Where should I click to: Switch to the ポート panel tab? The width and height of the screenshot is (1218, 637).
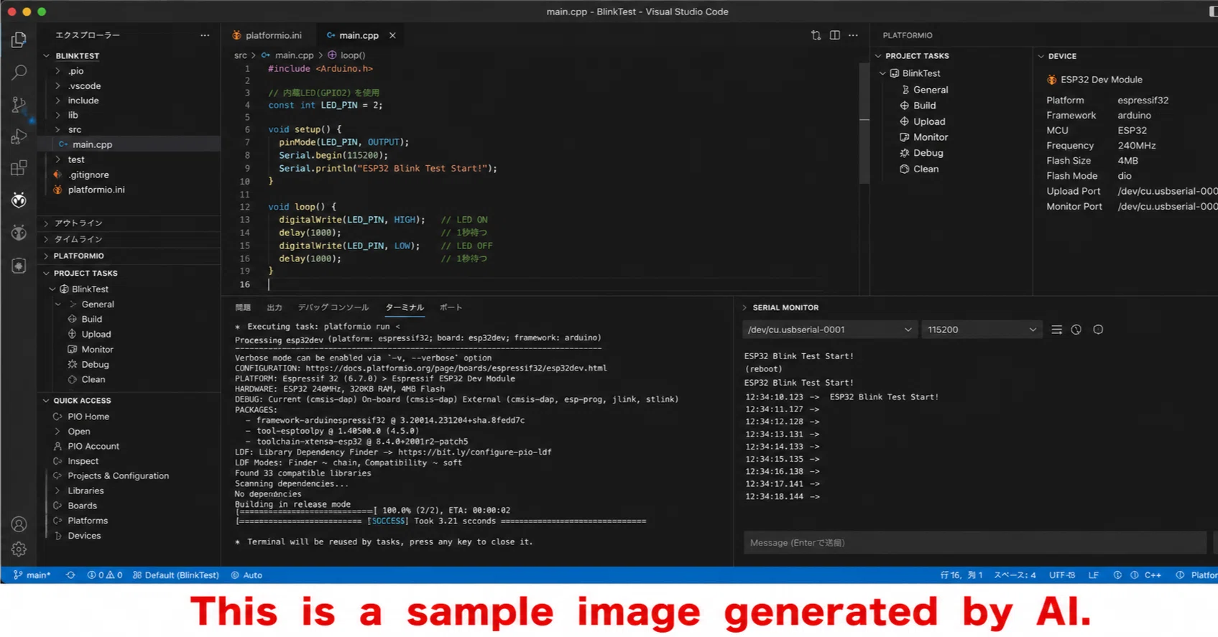tap(451, 307)
